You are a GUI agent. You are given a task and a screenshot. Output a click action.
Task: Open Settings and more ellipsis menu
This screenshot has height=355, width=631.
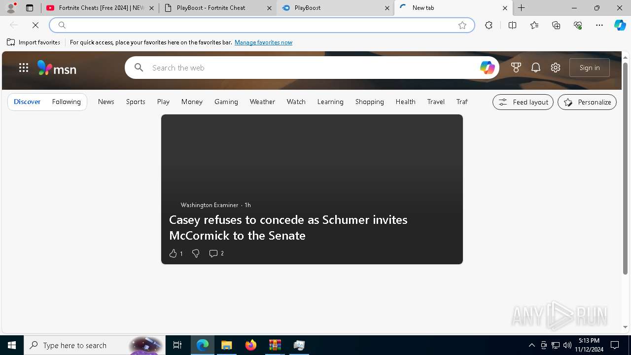pyautogui.click(x=599, y=25)
